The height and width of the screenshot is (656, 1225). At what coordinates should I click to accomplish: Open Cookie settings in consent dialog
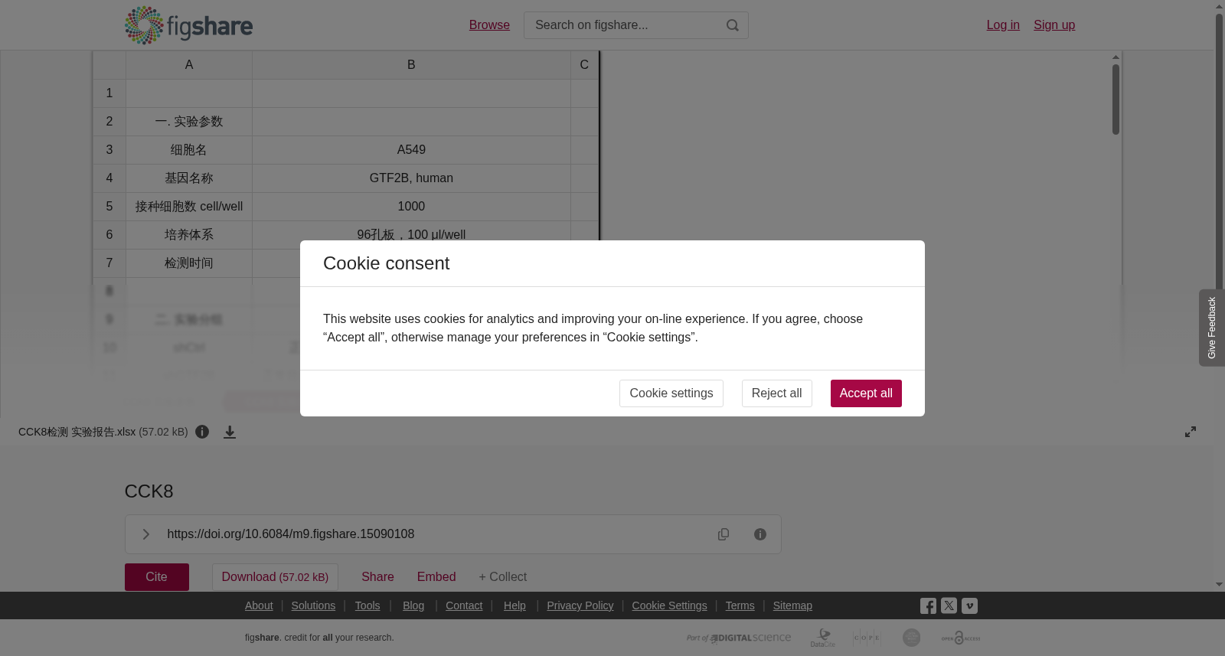[671, 393]
